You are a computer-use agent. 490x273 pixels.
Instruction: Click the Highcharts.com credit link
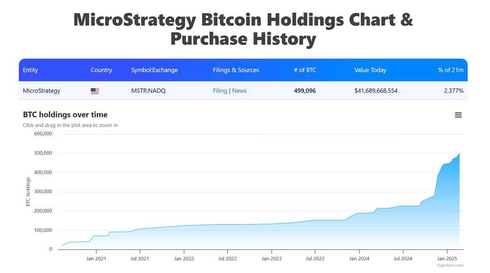450,265
